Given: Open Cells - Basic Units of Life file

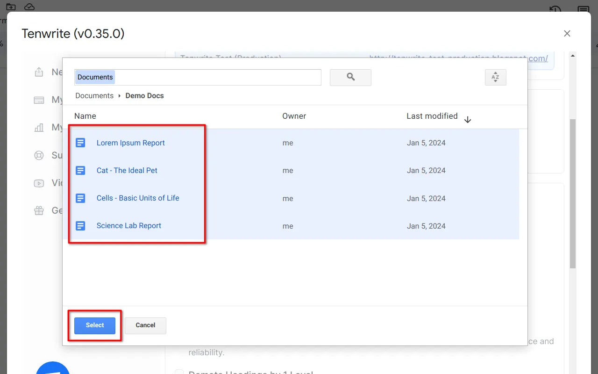Looking at the screenshot, I should point(138,198).
